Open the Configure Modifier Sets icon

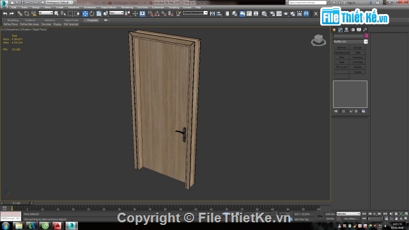(364, 111)
